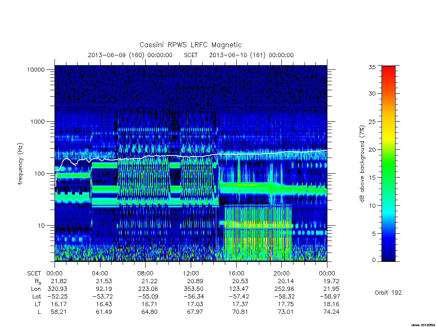The height and width of the screenshot is (327, 436).
Task: Click the 10000 frequency tick label
Action: (x=36, y=69)
